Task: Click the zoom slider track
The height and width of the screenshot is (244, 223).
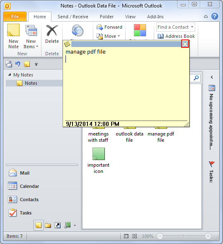Action: (x=184, y=236)
